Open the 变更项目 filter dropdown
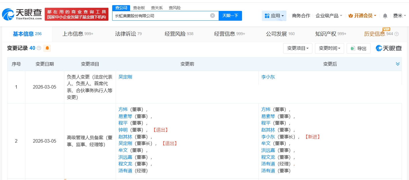This screenshot has height=180, width=409. tap(298, 48)
